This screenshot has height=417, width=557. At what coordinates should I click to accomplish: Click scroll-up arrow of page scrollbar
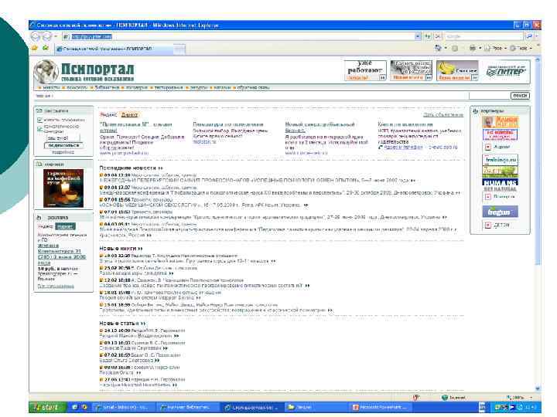coord(538,61)
